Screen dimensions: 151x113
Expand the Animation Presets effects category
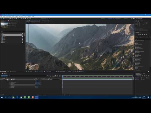135,41
